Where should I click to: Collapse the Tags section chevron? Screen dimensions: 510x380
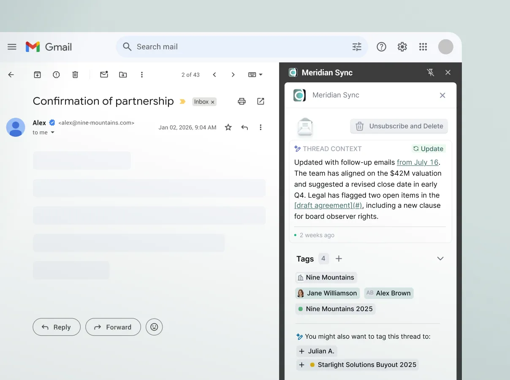[x=440, y=258]
